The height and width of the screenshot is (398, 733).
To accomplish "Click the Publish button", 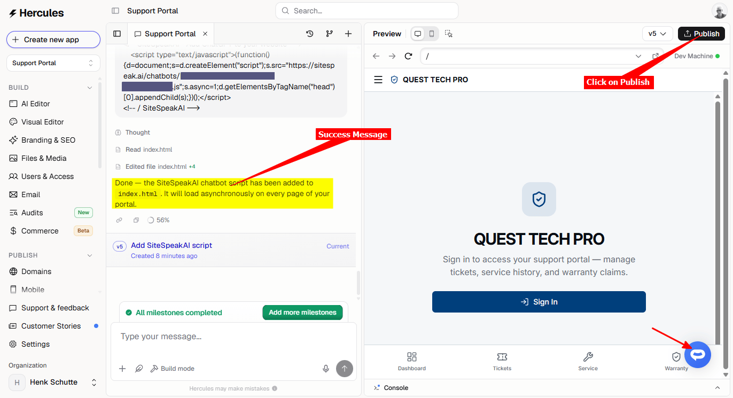I will point(701,34).
